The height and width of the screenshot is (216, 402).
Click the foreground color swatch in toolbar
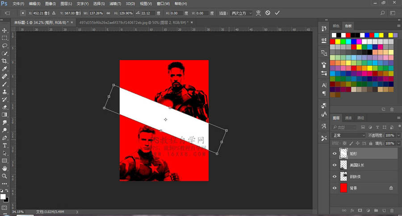pos(3,196)
